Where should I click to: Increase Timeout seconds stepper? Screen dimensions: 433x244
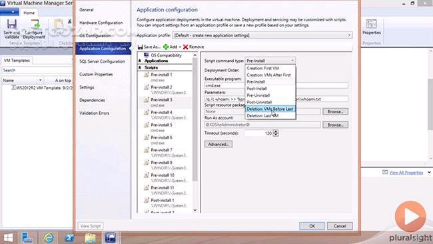pos(276,131)
